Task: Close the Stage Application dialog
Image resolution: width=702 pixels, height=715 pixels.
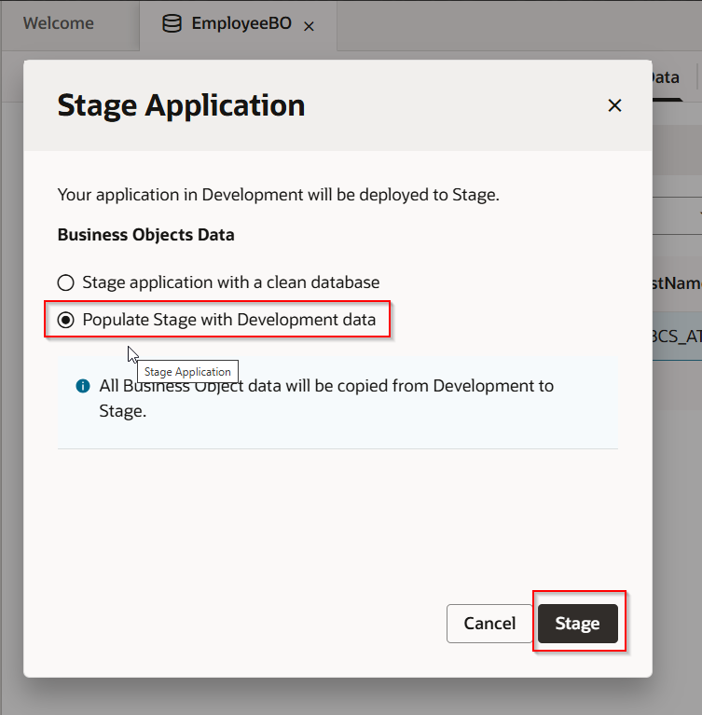Action: 614,105
